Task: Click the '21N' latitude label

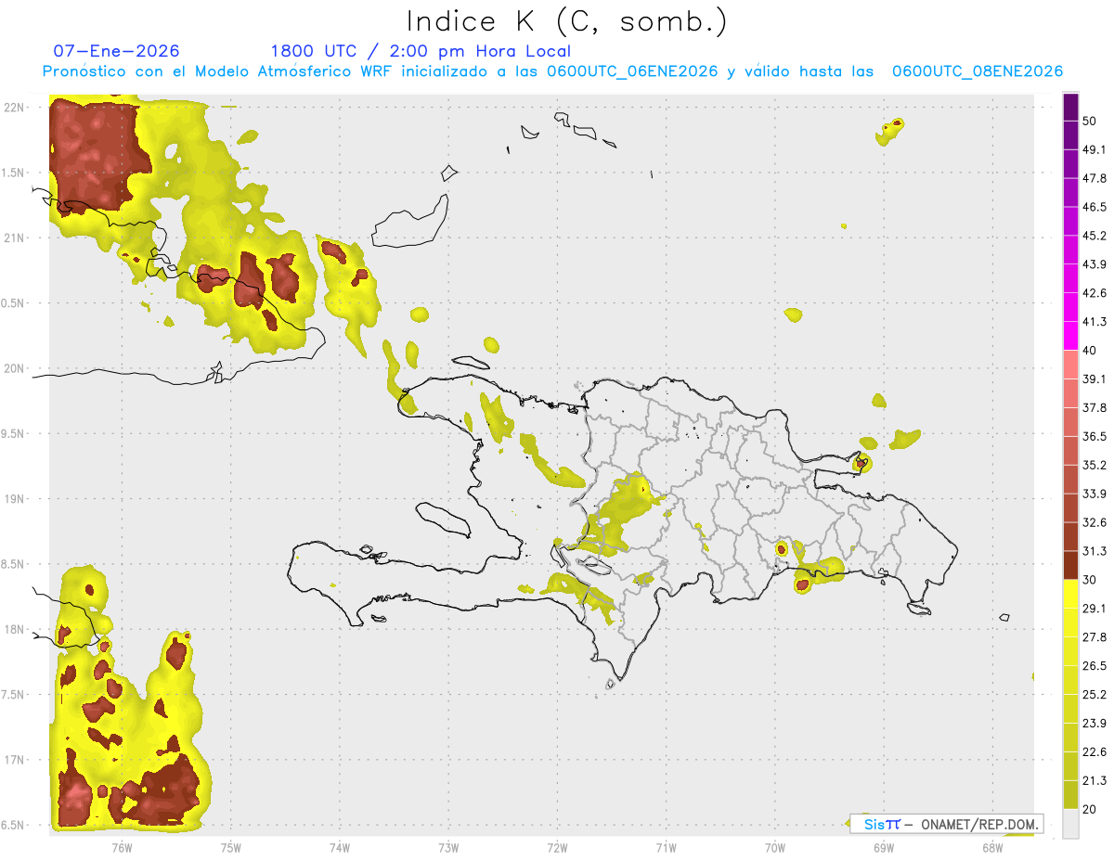Action: pos(15,237)
